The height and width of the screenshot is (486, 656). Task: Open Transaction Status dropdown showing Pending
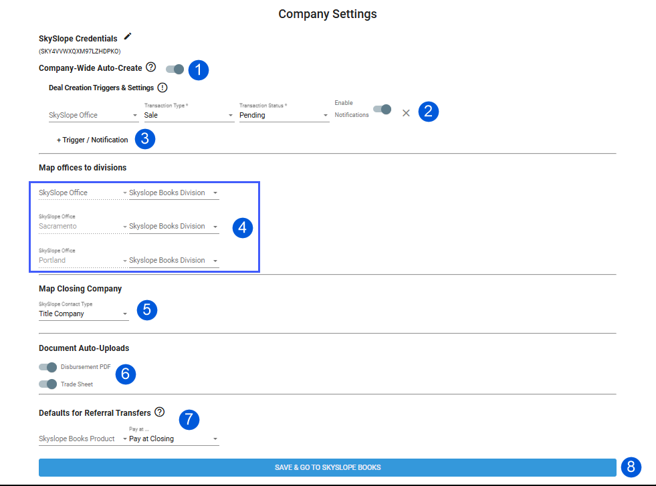284,112
